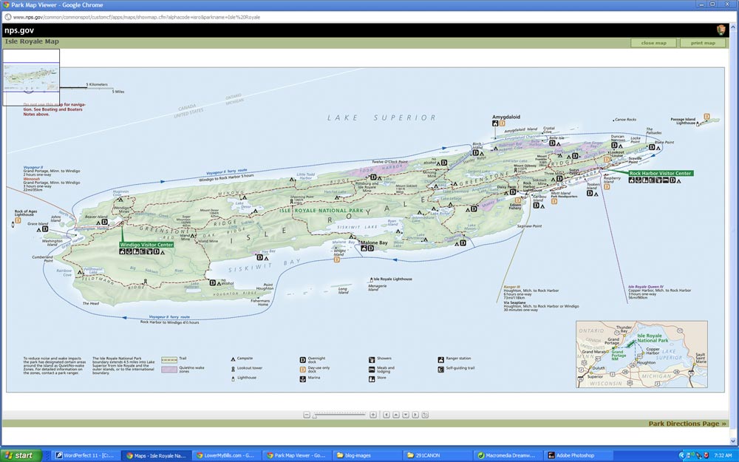Click the Self-guiding trail legend icon

coord(440,369)
